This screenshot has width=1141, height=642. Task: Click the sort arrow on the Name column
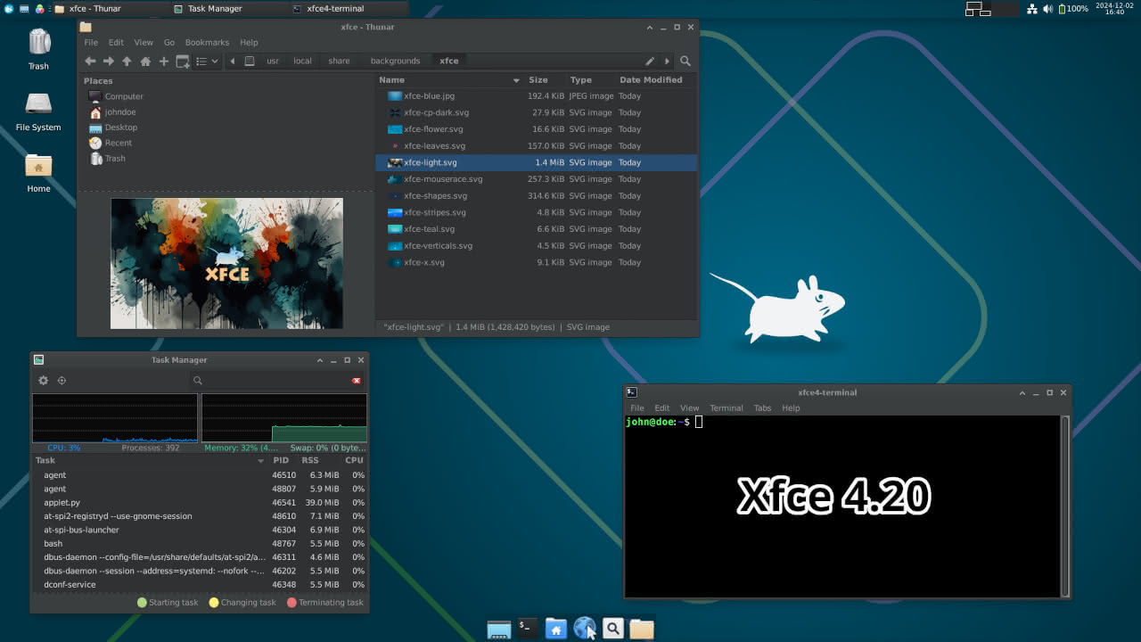point(516,79)
